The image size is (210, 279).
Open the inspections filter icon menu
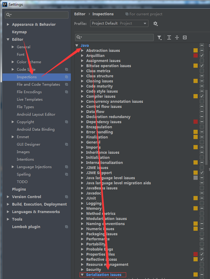(159, 37)
